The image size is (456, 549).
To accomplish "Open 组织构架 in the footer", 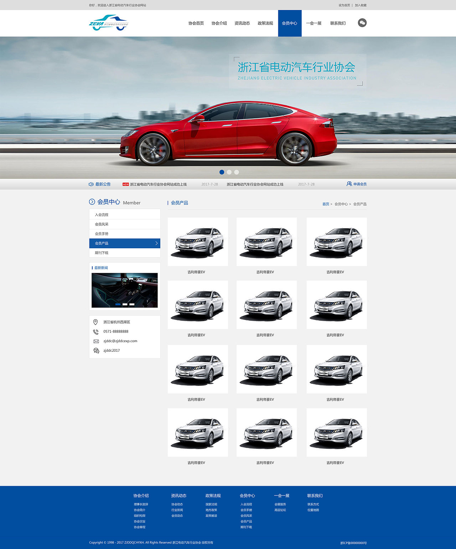I will [140, 516].
